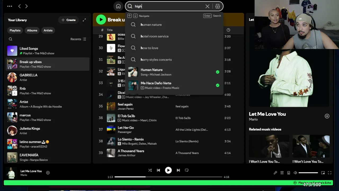Open GABRIELLA artist in library
This screenshot has width=339, height=191.
[48, 77]
